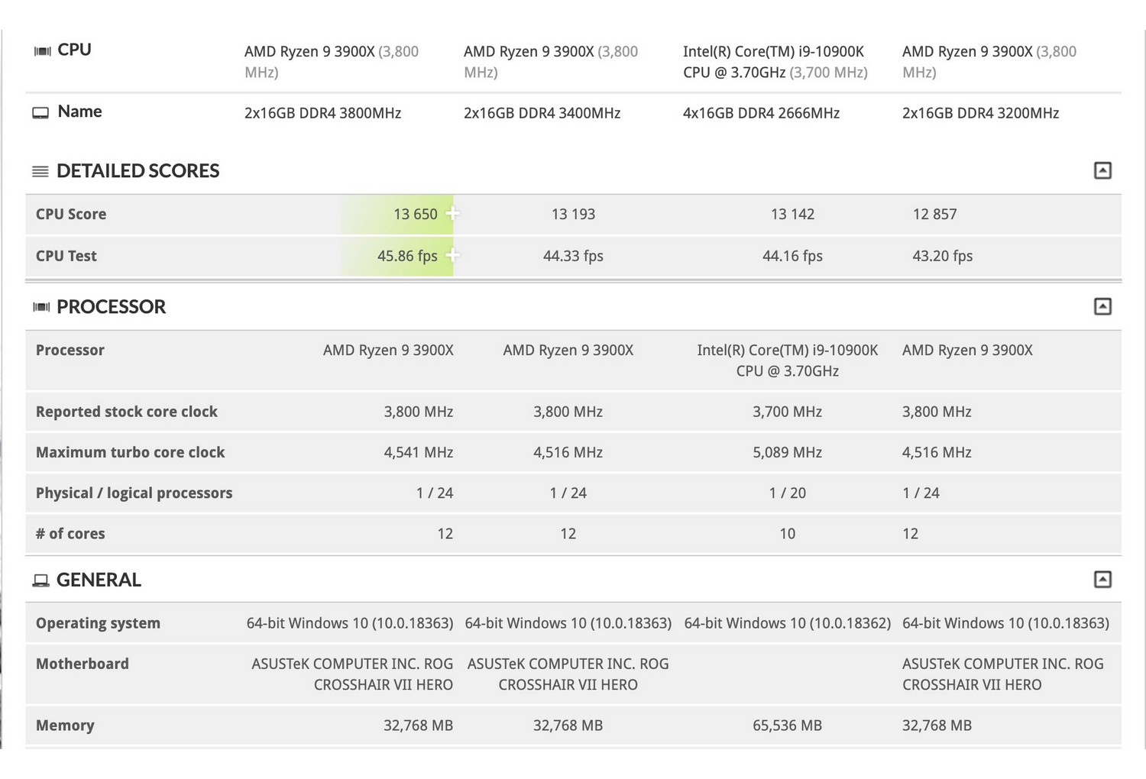Screen dimensions: 1146x779
Task: Click the Maximum turbo core clock label
Action: (131, 452)
